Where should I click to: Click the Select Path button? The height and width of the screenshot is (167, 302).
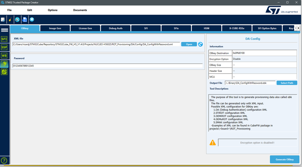pos(287,83)
